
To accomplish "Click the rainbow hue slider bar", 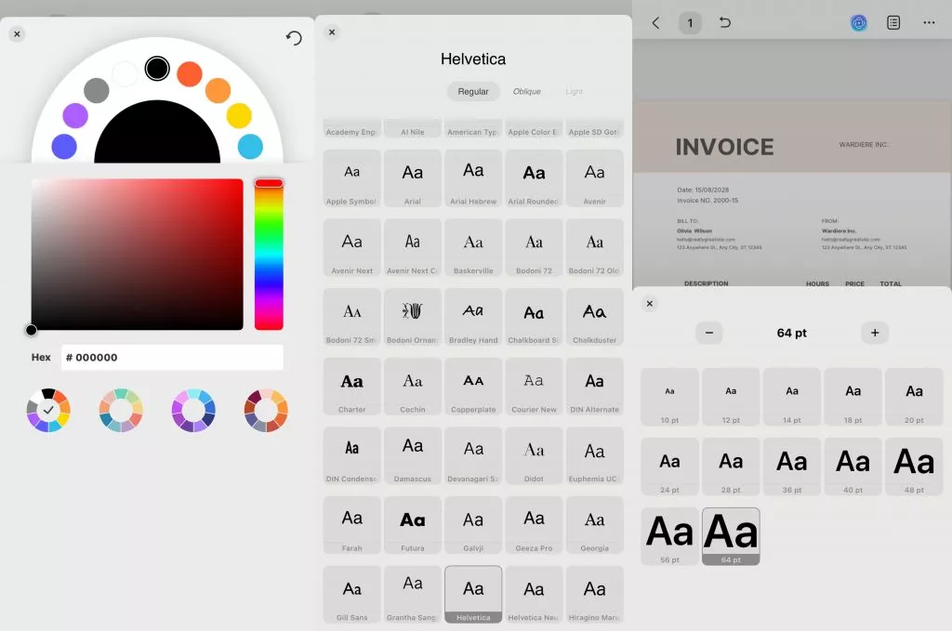I will click(269, 255).
